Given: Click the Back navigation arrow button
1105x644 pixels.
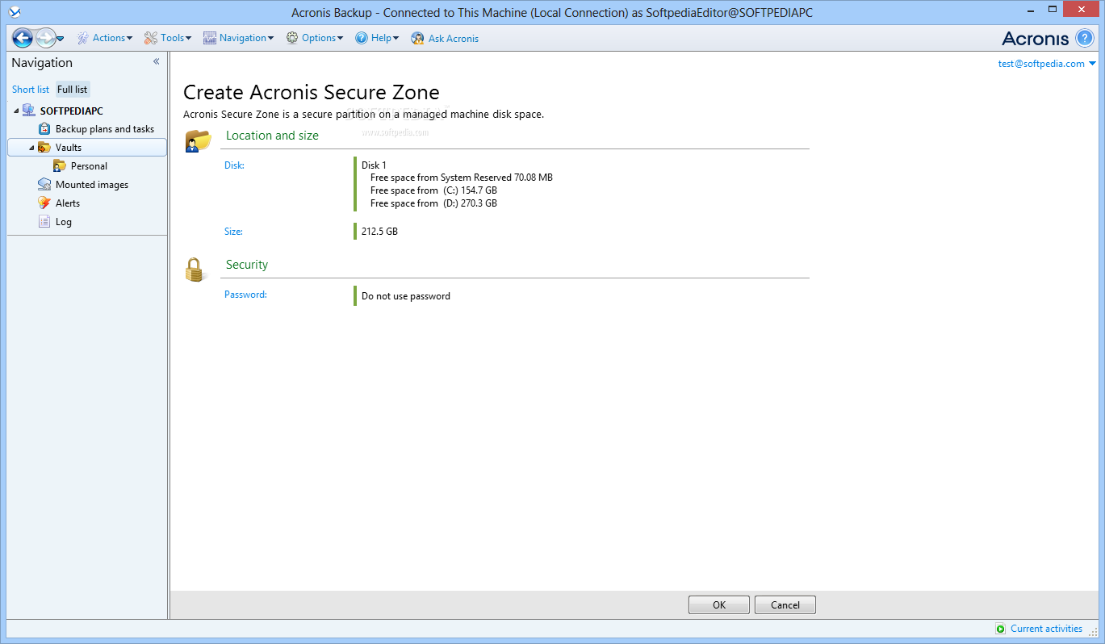Looking at the screenshot, I should pos(23,38).
